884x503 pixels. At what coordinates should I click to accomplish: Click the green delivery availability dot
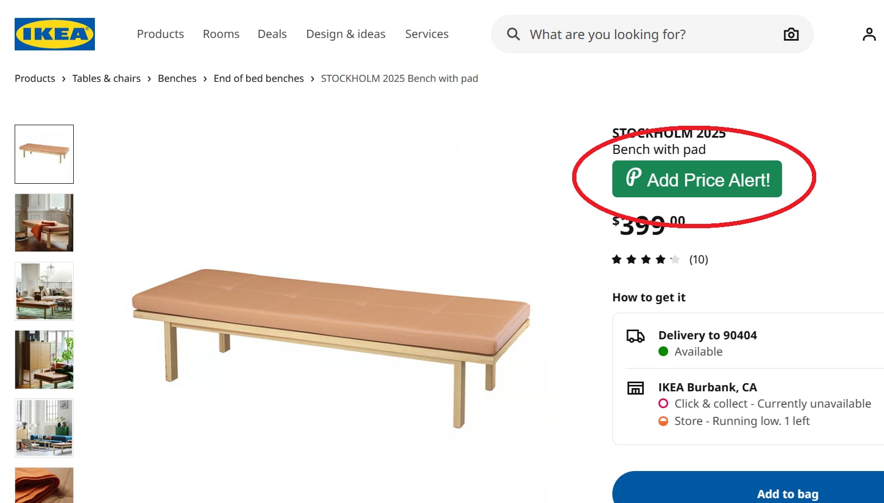pos(663,351)
